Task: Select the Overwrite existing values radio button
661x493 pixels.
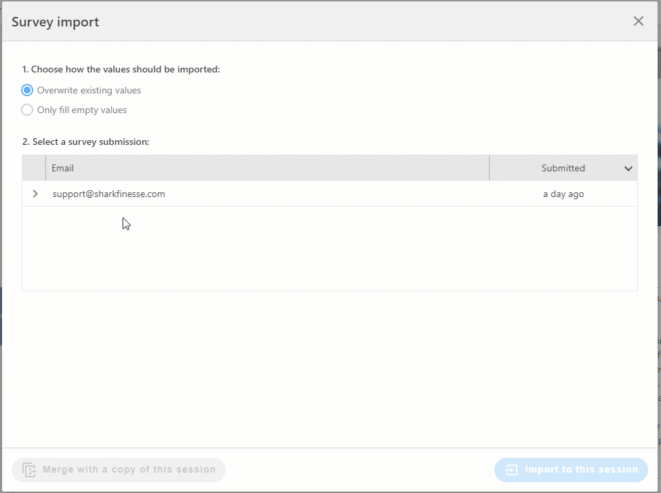Action: 27,90
